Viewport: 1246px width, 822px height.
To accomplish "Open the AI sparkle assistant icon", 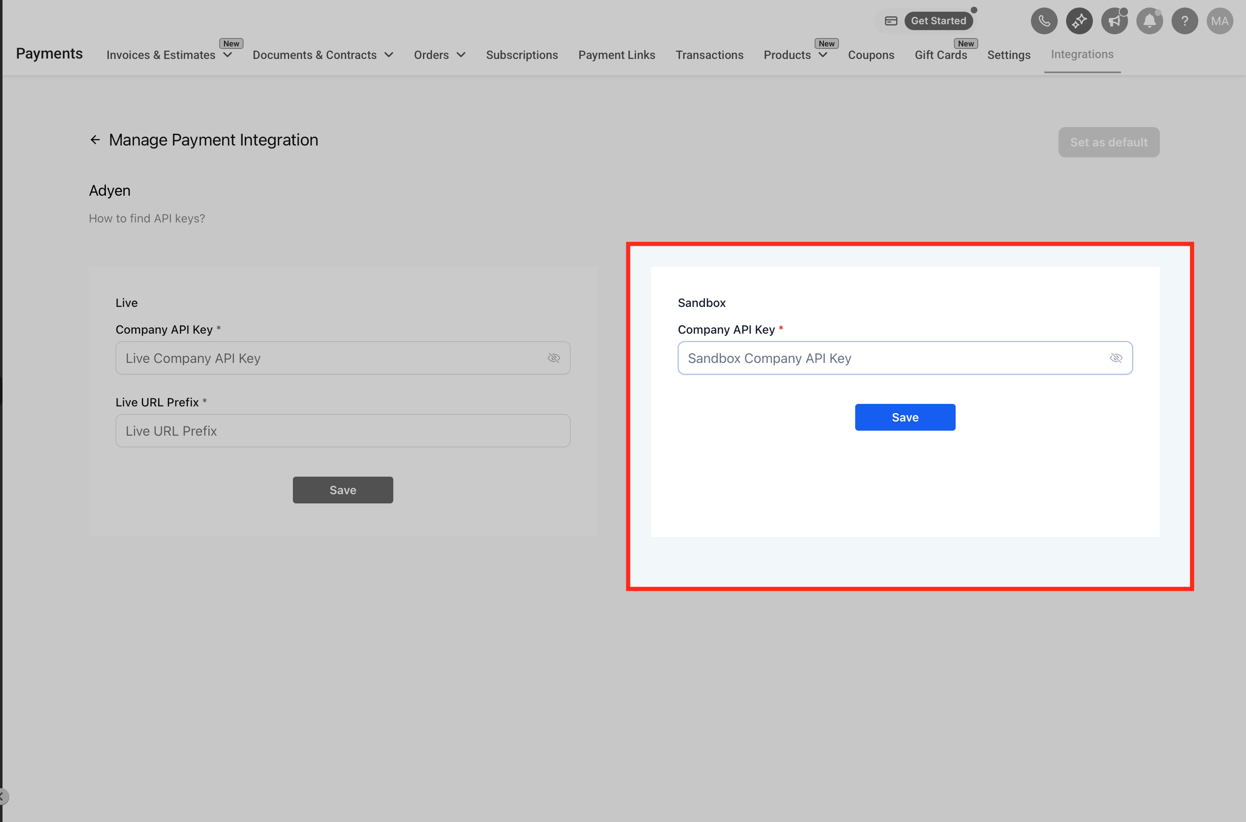I will click(1079, 21).
